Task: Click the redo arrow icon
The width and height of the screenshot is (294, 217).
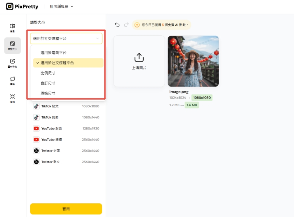Action: 126,25
